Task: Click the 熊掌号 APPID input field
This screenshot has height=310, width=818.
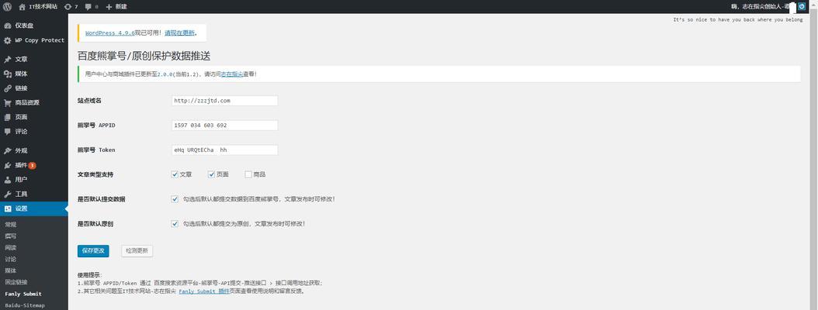Action: point(225,126)
